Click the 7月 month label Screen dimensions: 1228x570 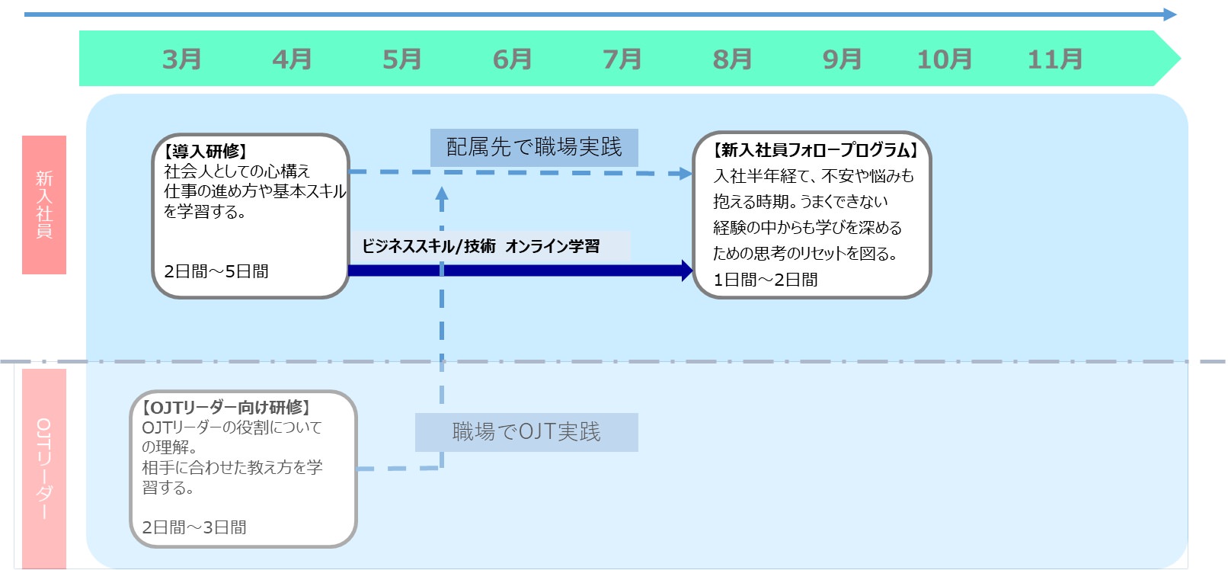tap(622, 59)
